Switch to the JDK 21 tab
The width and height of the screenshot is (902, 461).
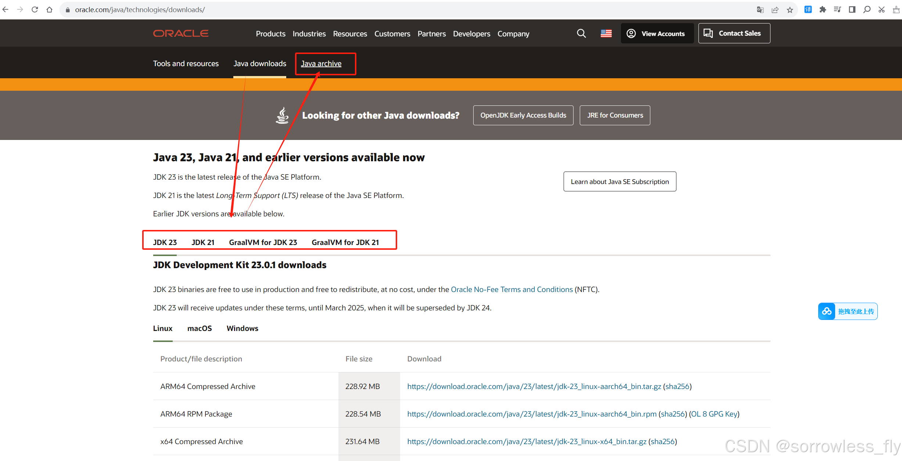click(203, 242)
